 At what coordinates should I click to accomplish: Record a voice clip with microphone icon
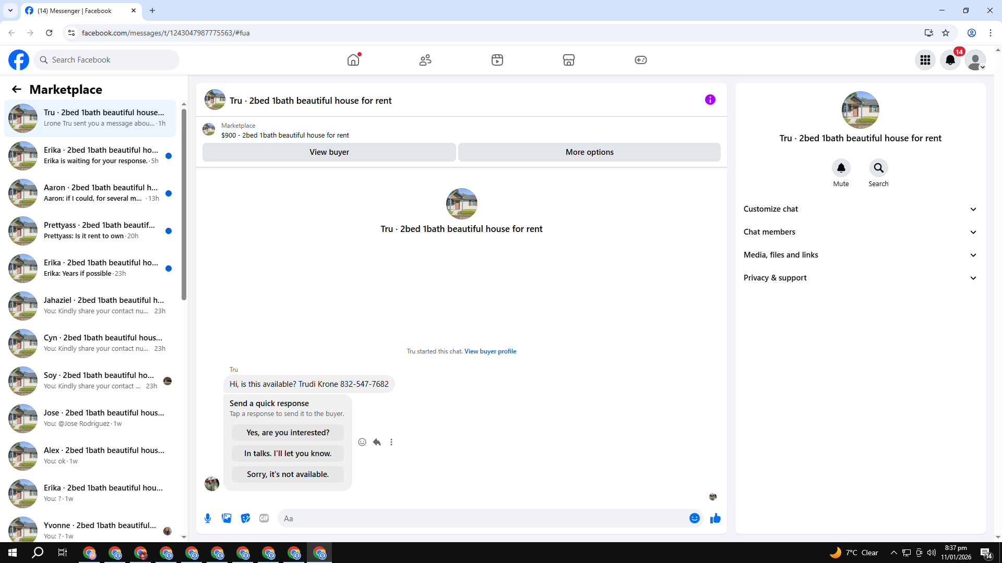pyautogui.click(x=208, y=518)
